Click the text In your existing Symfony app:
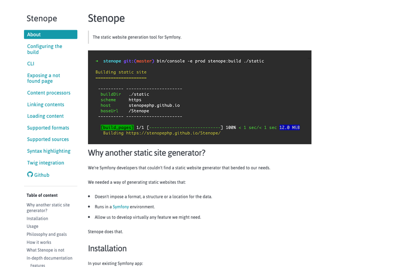The height and width of the screenshot is (267, 400). click(x=115, y=263)
